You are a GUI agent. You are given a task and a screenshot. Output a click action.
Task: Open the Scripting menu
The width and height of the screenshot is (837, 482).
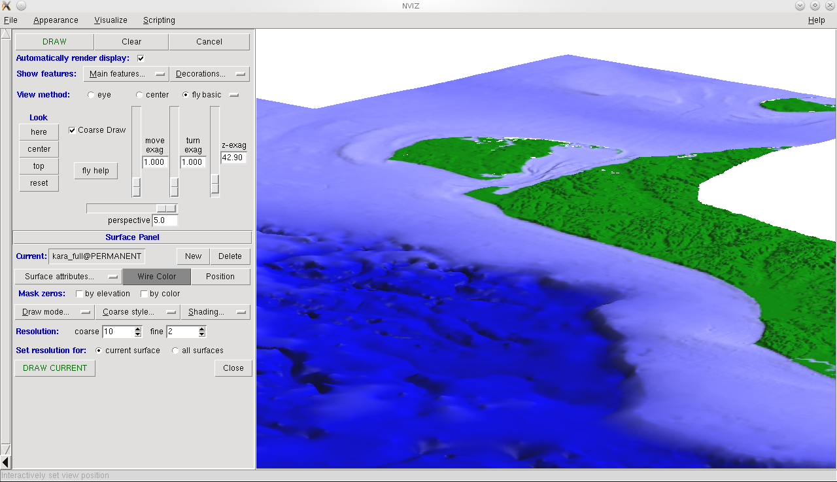159,20
